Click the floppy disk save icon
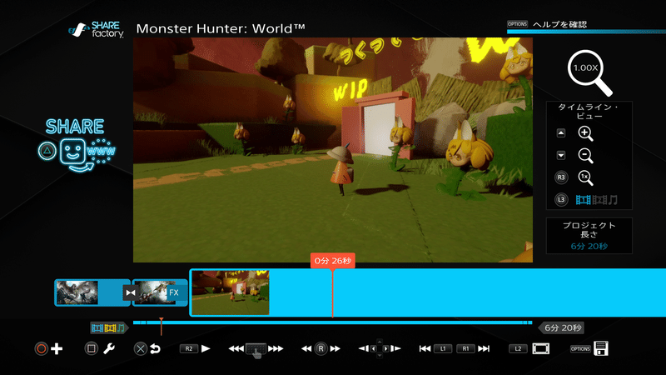This screenshot has height=375, width=666. (601, 348)
